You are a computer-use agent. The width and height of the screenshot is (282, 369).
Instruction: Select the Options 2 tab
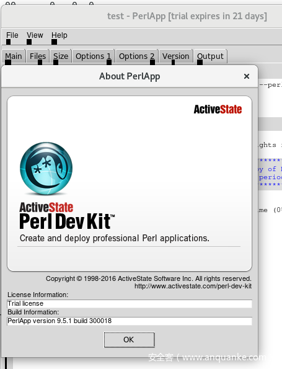click(137, 56)
